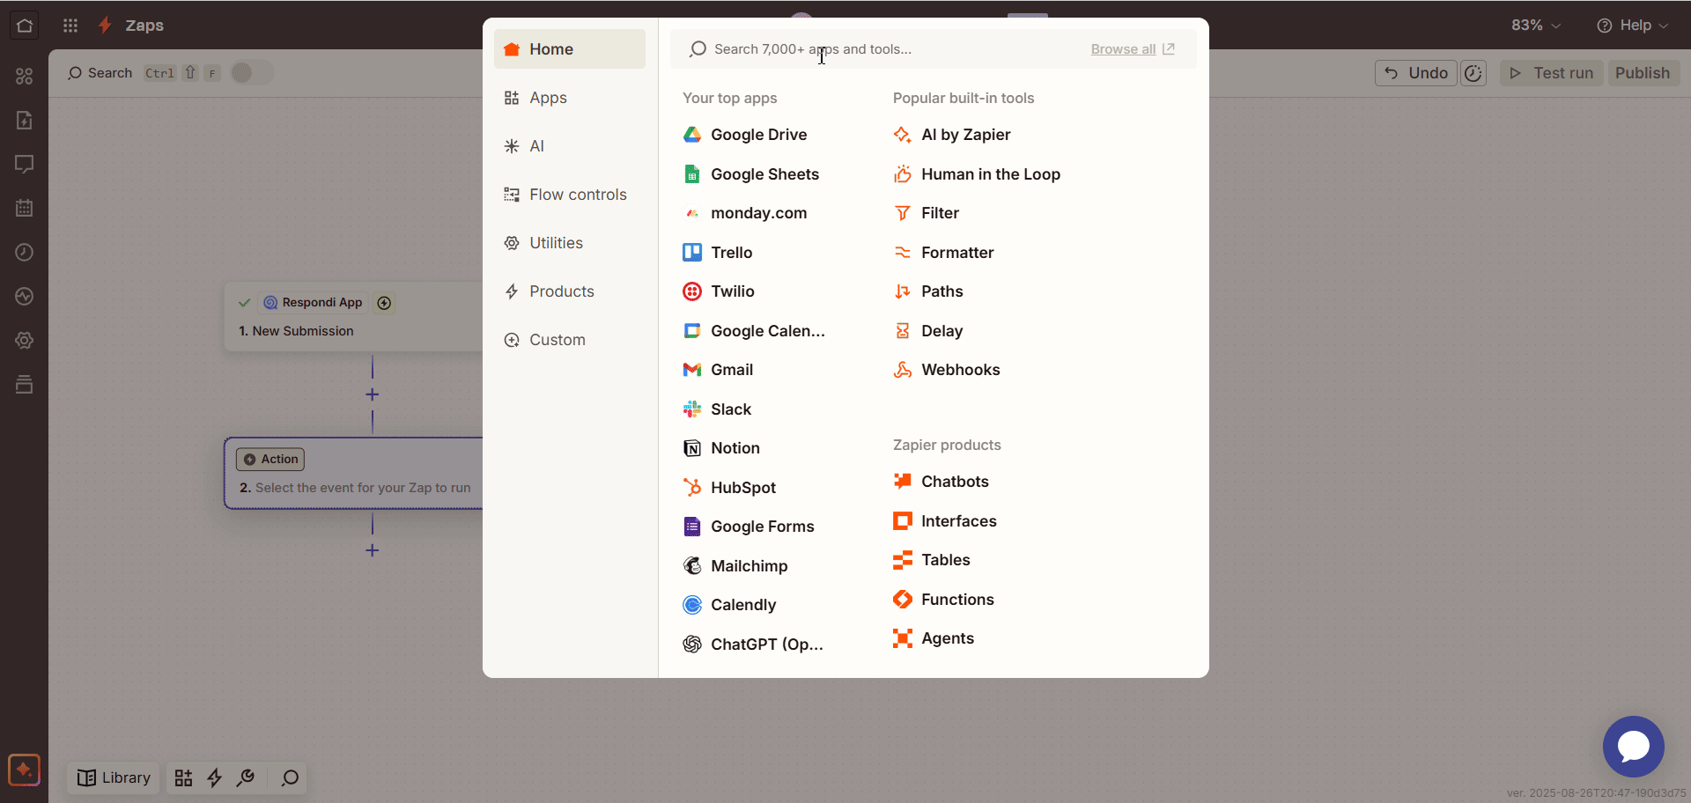This screenshot has width=1691, height=803.
Task: Select Agents product
Action: point(934,638)
